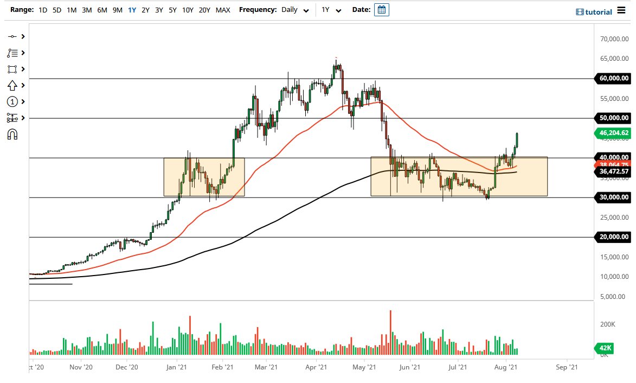Click the green 46,204.62 current price label

(613, 133)
